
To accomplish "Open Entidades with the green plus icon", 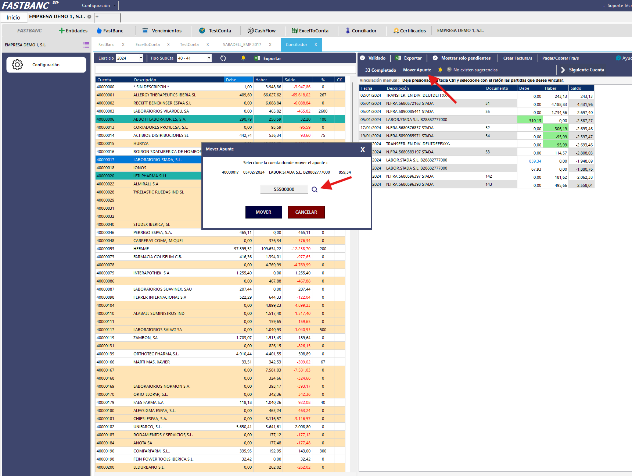I will pyautogui.click(x=61, y=31).
